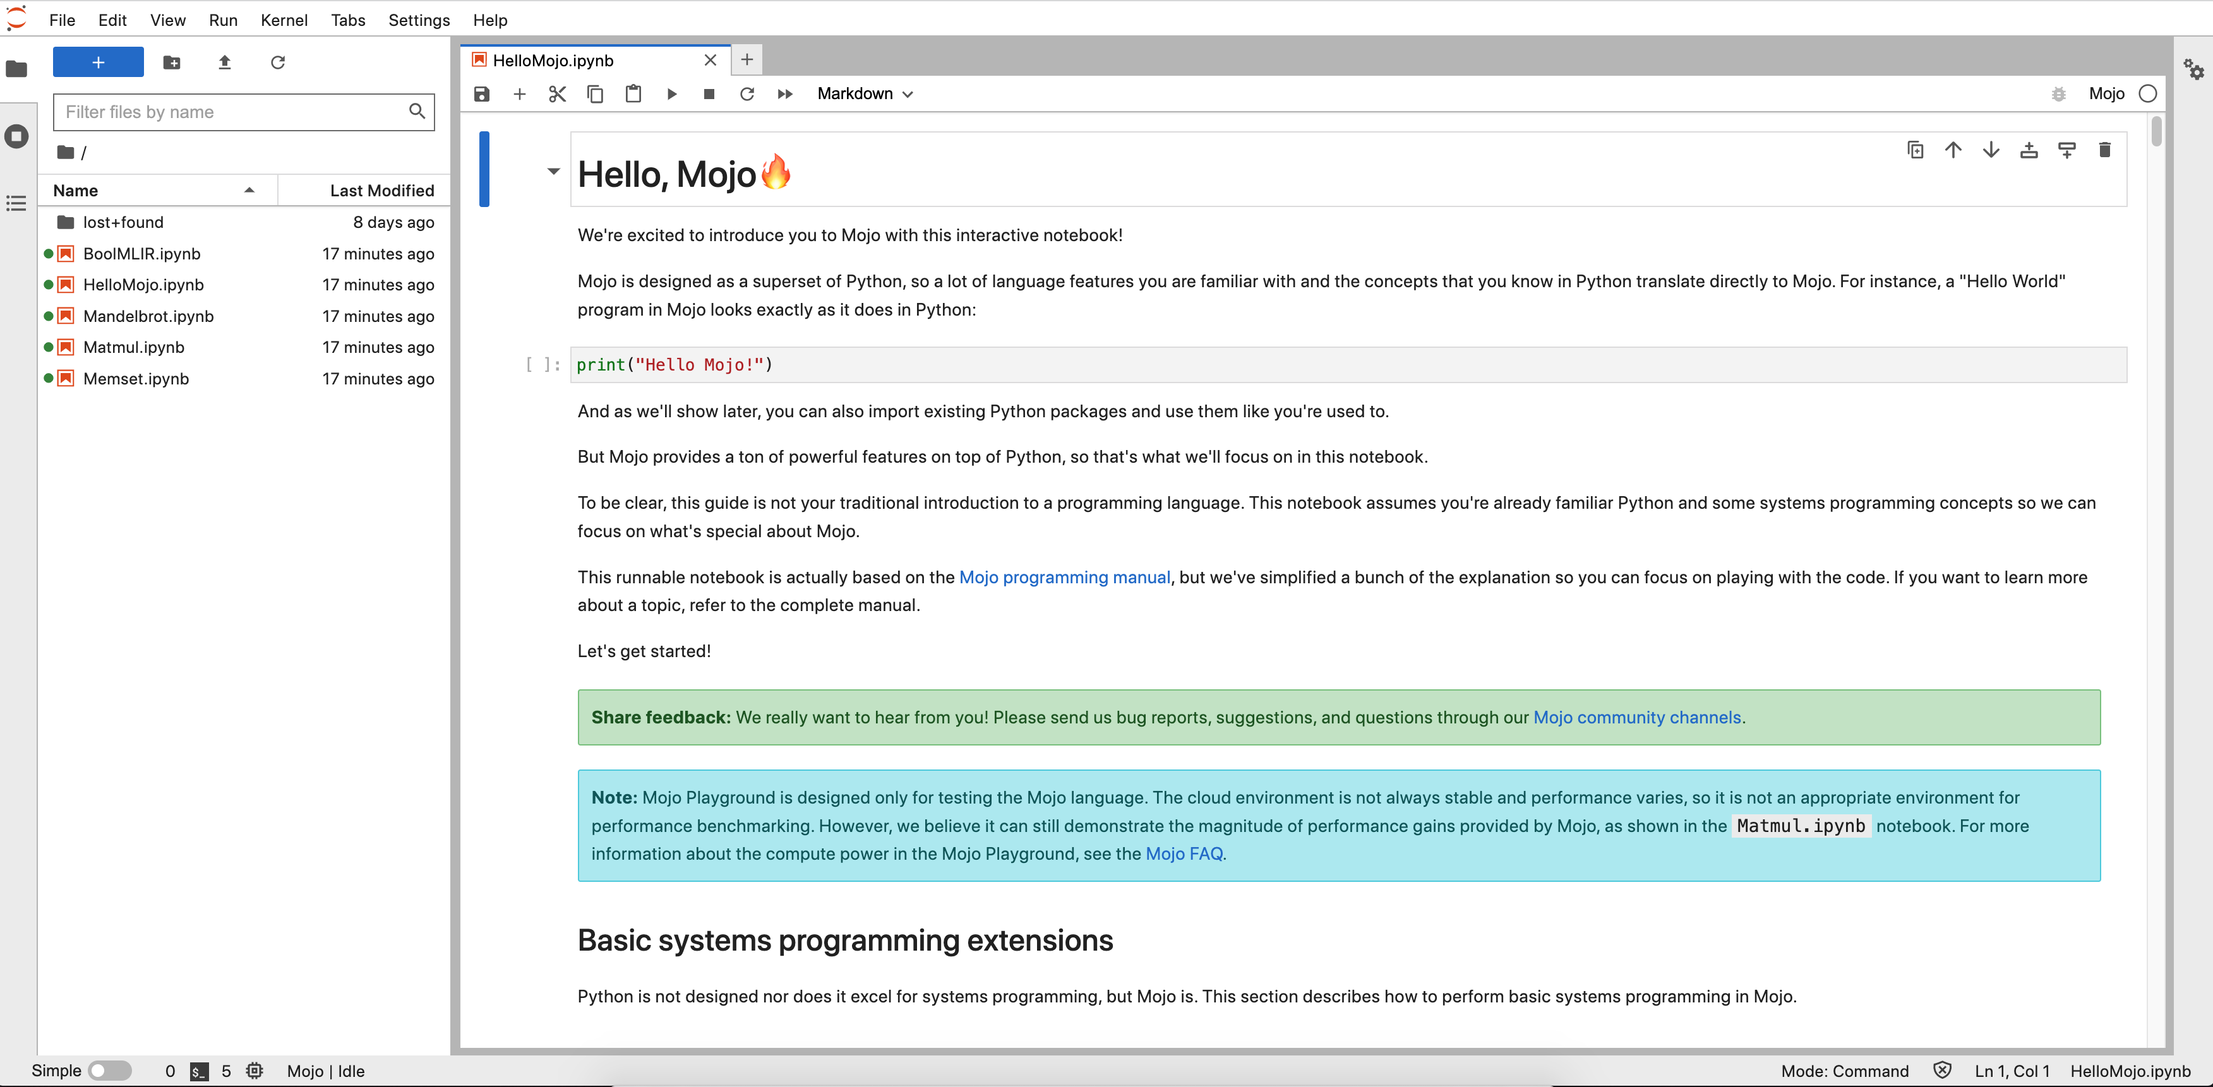Save the notebook with the disk icon

[x=481, y=93]
